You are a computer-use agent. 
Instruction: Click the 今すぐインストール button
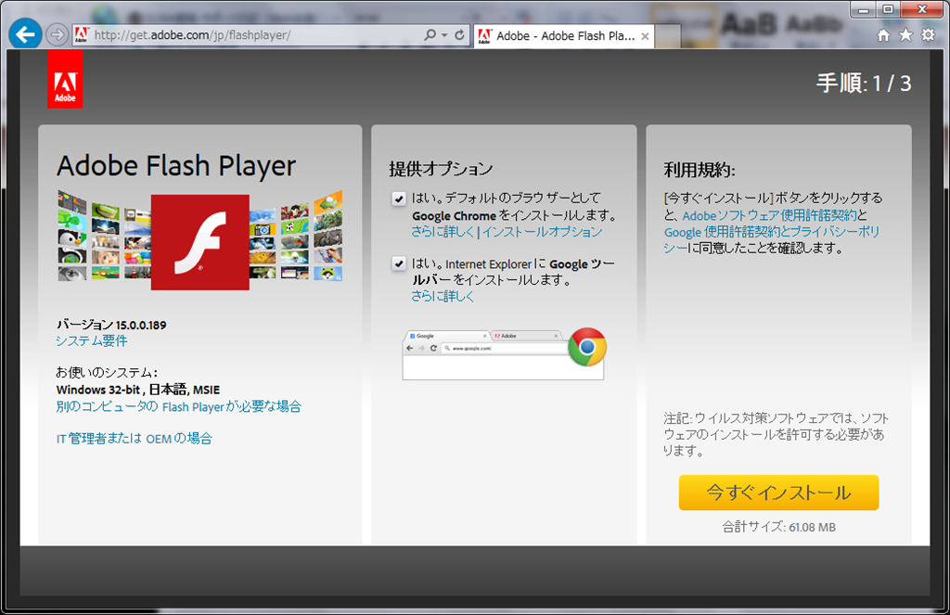778,493
